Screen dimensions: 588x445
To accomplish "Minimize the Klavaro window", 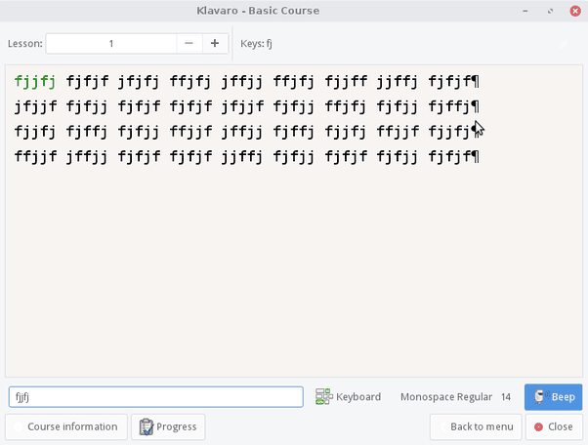I will click(x=525, y=11).
